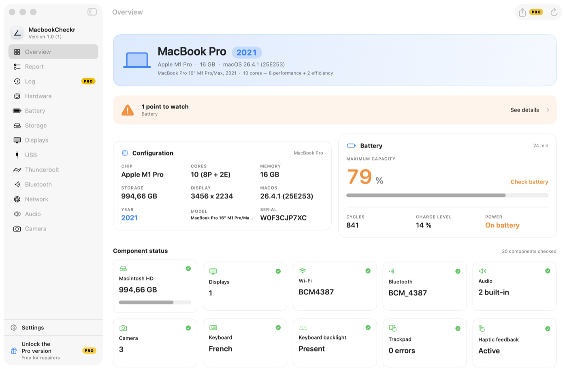This screenshot has width=567, height=369.
Task: Click the Wi-Fi card icon
Action: click(303, 271)
